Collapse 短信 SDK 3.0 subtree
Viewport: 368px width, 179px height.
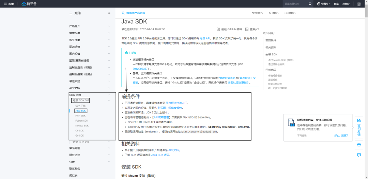tap(109, 101)
